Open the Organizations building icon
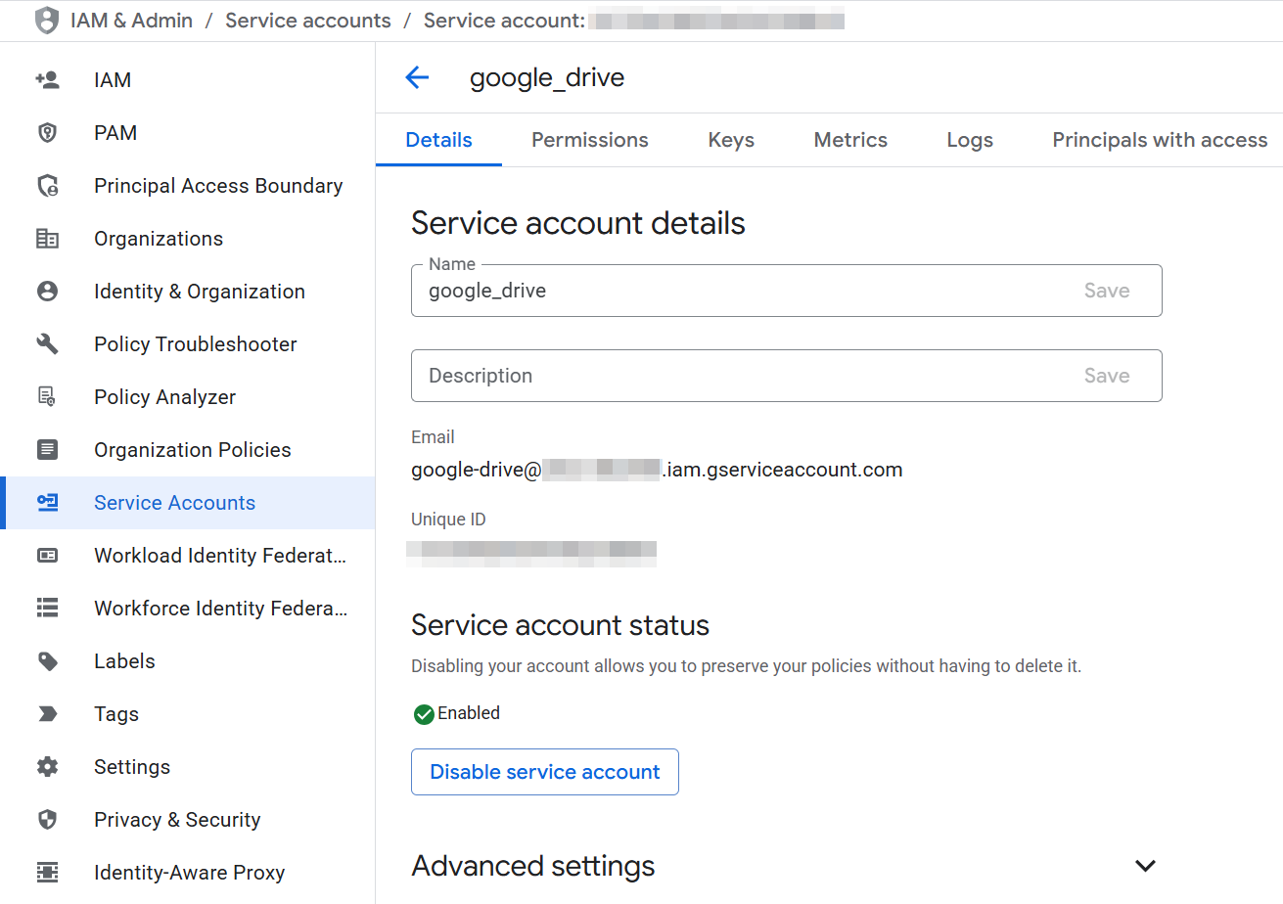1283x904 pixels. (x=48, y=238)
